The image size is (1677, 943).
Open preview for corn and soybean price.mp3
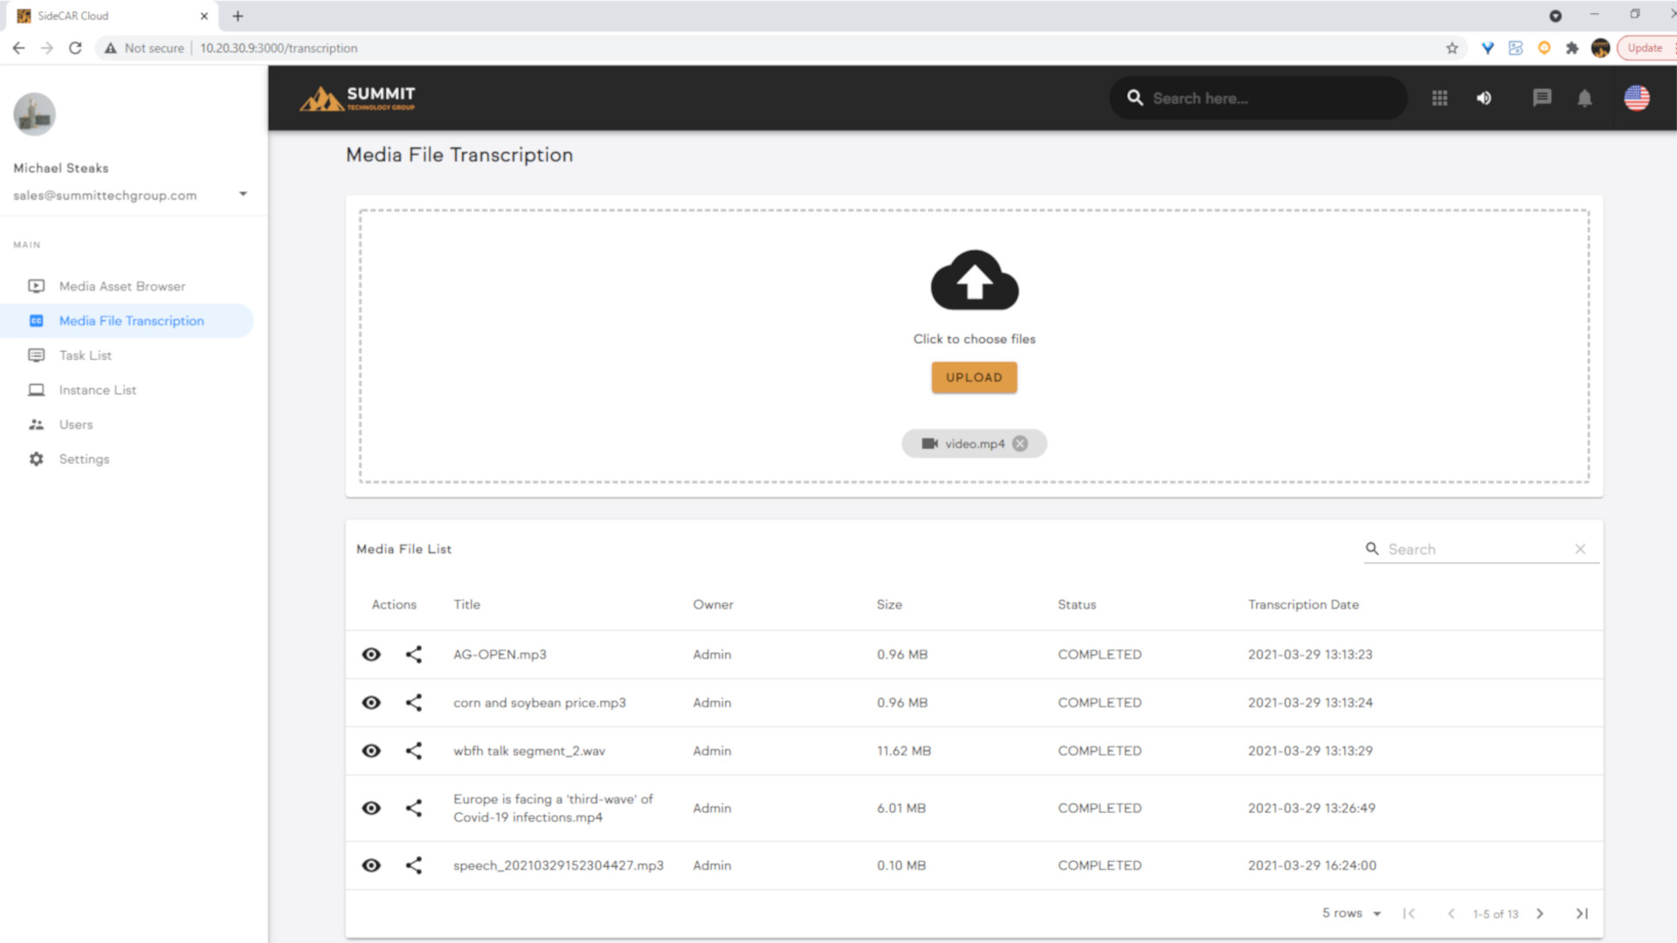point(371,702)
